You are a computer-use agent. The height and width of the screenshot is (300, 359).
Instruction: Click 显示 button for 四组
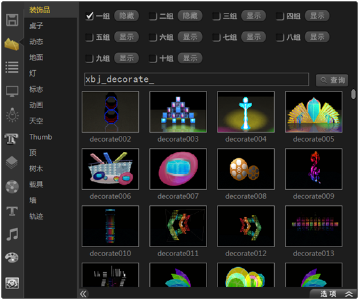(317, 16)
